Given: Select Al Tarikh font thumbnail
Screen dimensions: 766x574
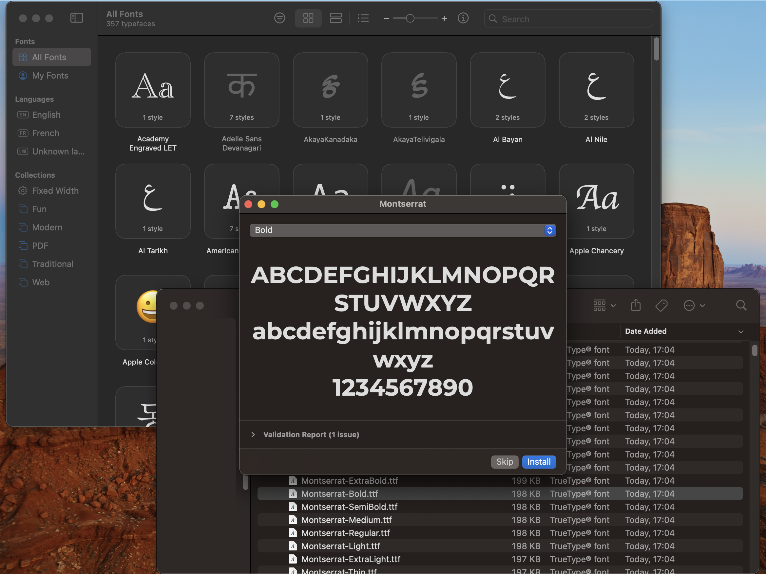Looking at the screenshot, I should (153, 201).
